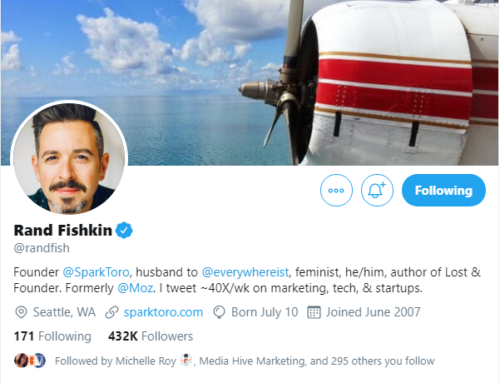
Task: Open the three-dot more options menu
Action: (336, 191)
